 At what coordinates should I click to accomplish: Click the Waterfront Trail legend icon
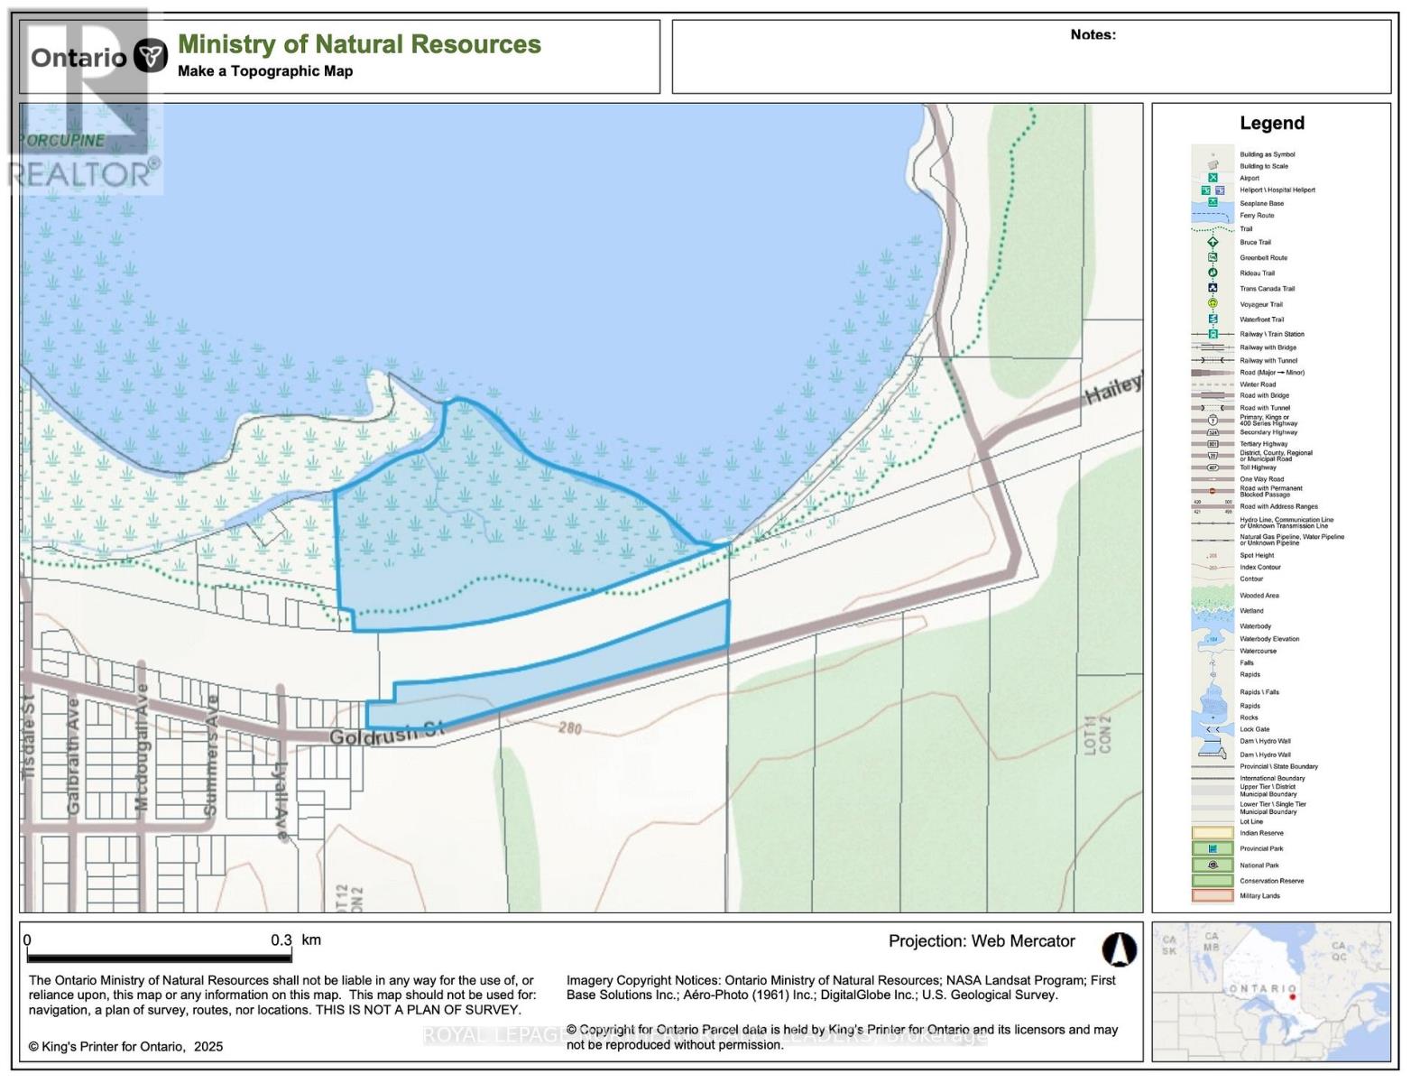click(x=1213, y=319)
